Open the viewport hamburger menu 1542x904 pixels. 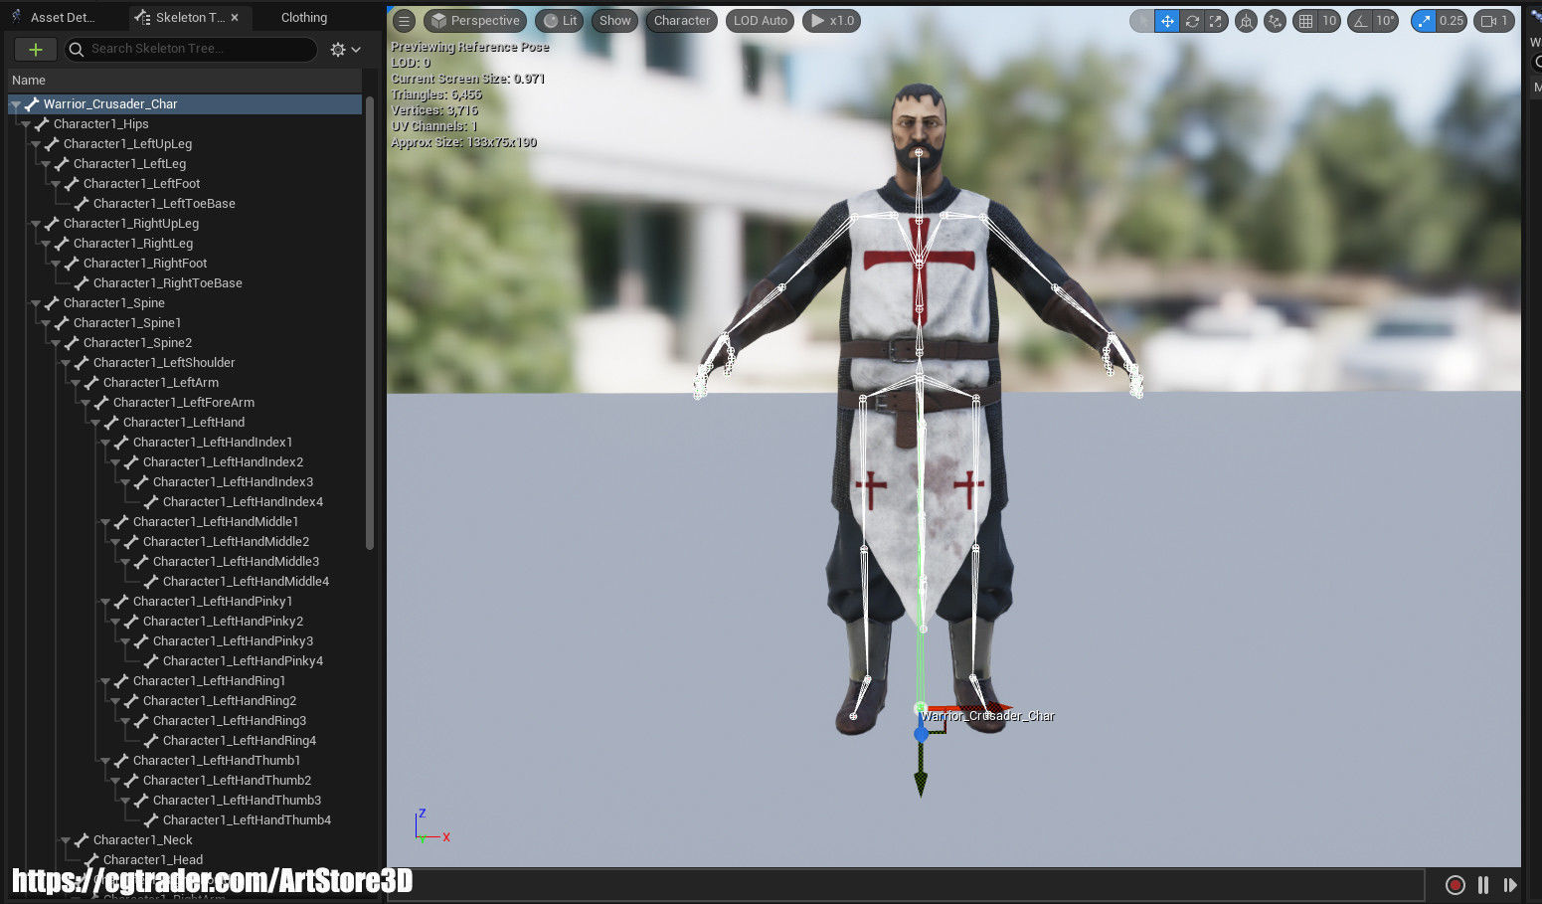(404, 20)
